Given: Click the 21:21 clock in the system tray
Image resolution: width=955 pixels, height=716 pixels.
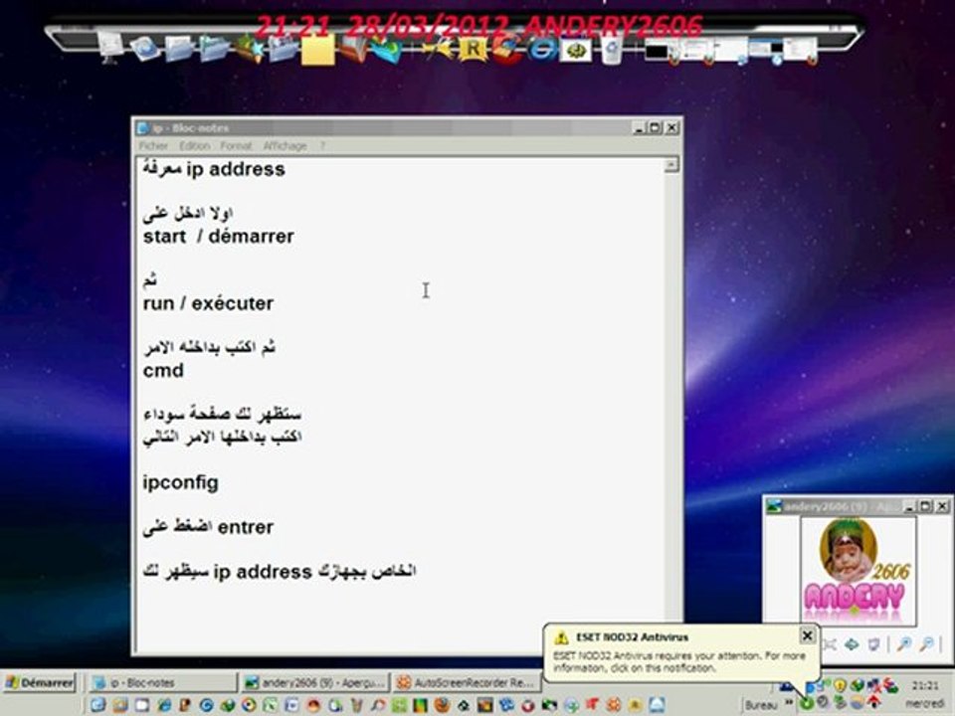Looking at the screenshot, I should tap(925, 685).
